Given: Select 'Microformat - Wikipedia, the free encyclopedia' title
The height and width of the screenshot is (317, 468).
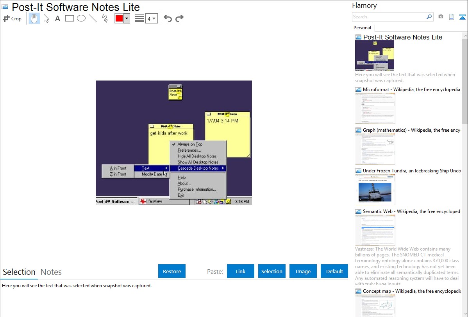Looking at the screenshot, I should (x=411, y=90).
